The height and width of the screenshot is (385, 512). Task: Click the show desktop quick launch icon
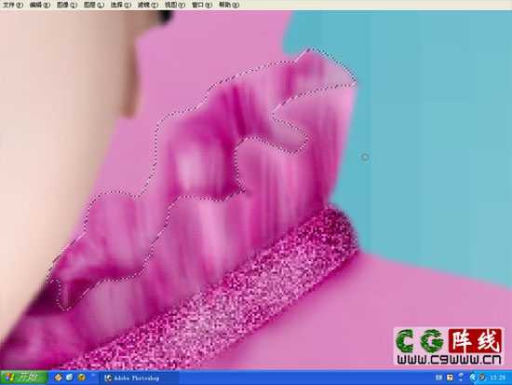click(70, 378)
